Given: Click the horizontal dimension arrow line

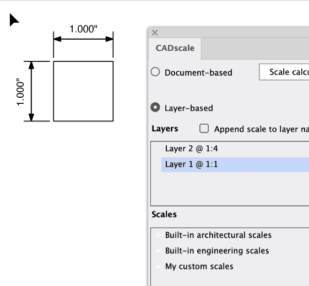Looking at the screenshot, I should pos(83,39).
